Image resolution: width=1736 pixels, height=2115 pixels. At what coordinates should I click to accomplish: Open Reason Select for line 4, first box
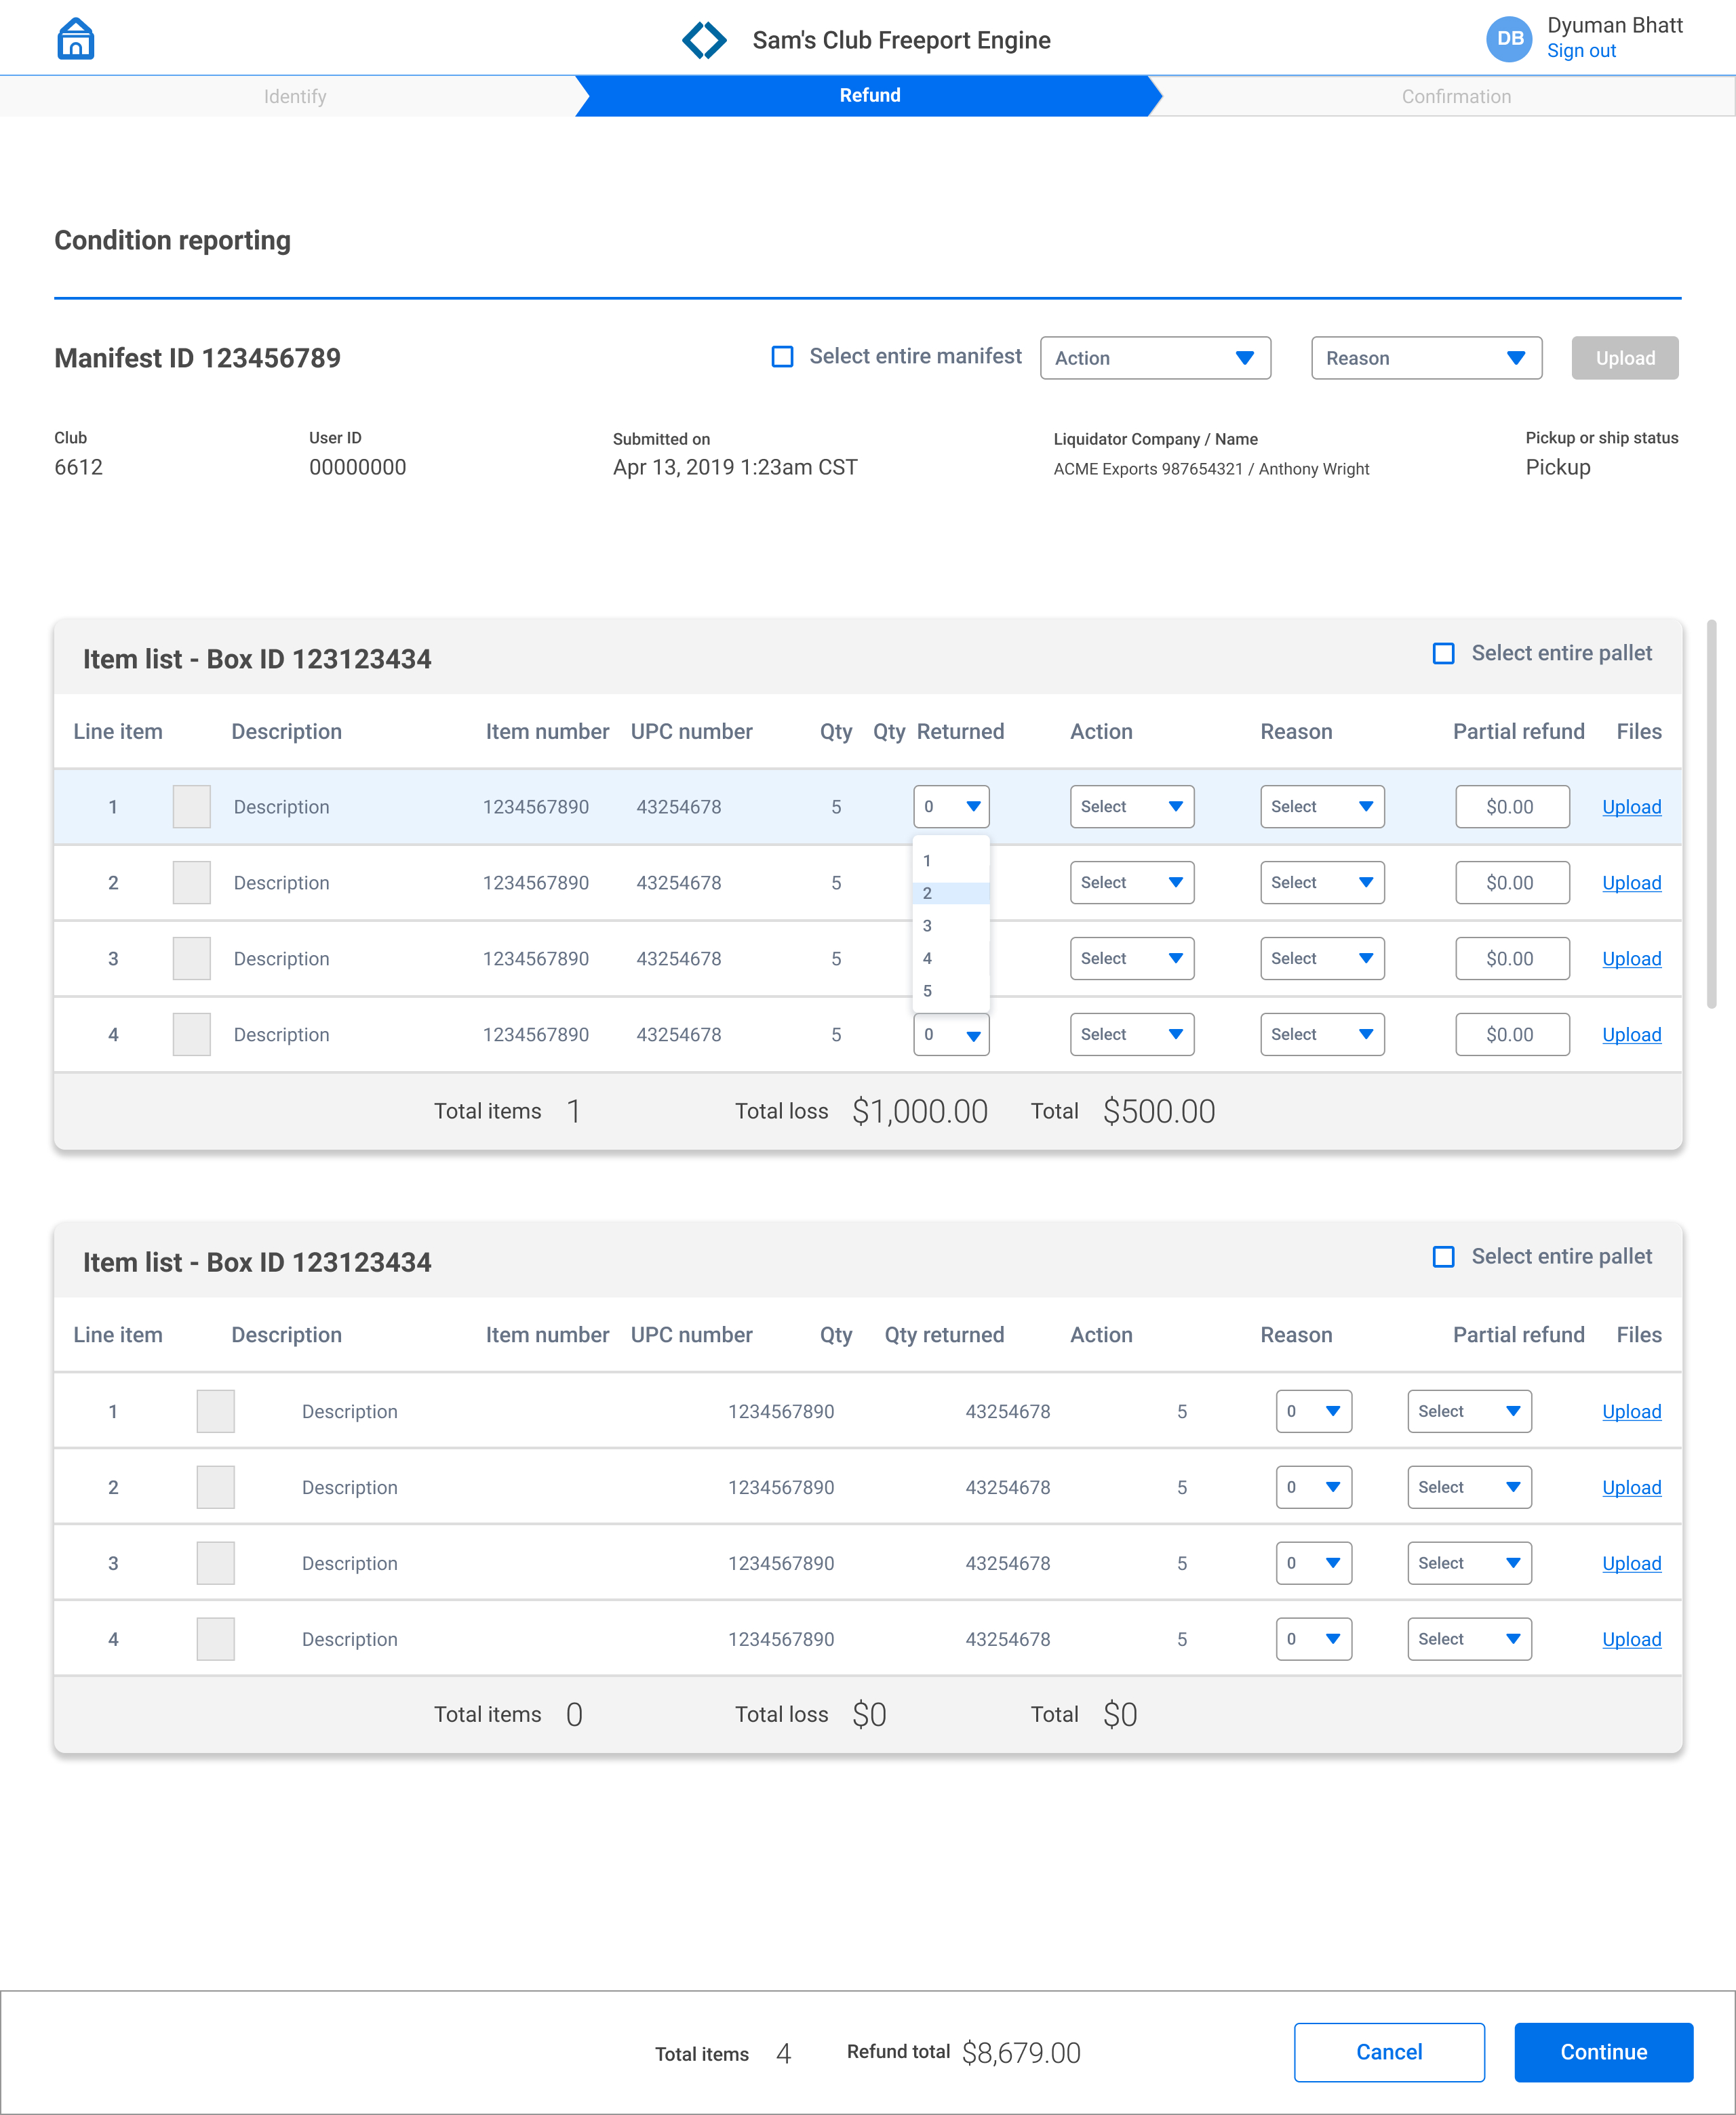tap(1322, 1034)
